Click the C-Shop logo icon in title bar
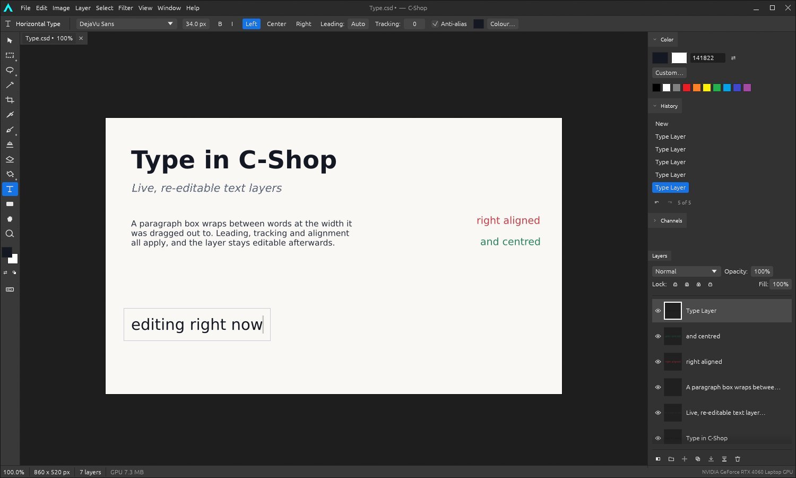796x478 pixels. pyautogui.click(x=8, y=8)
